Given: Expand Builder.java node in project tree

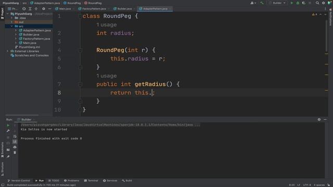Looking at the screenshot, I should click(x=16, y=35).
